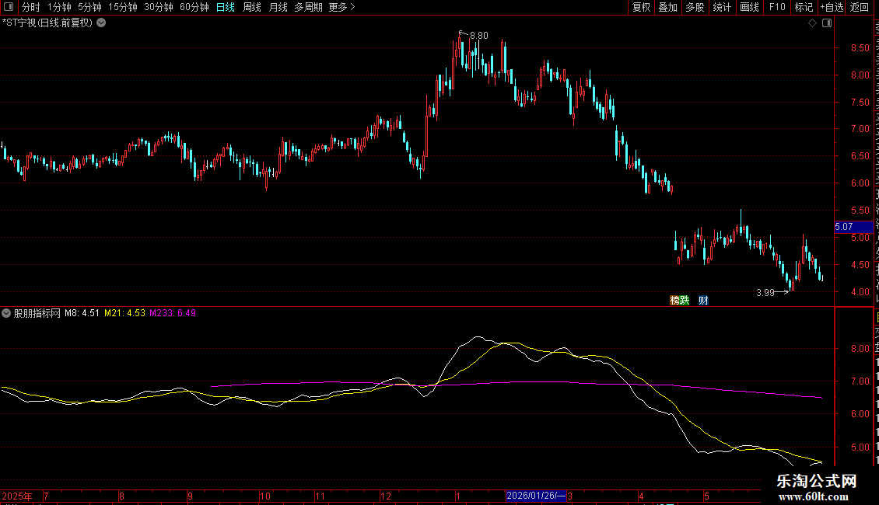The height and width of the screenshot is (505, 879).
Task: Click the M8: 4.51 indicator value
Action: tap(82, 314)
